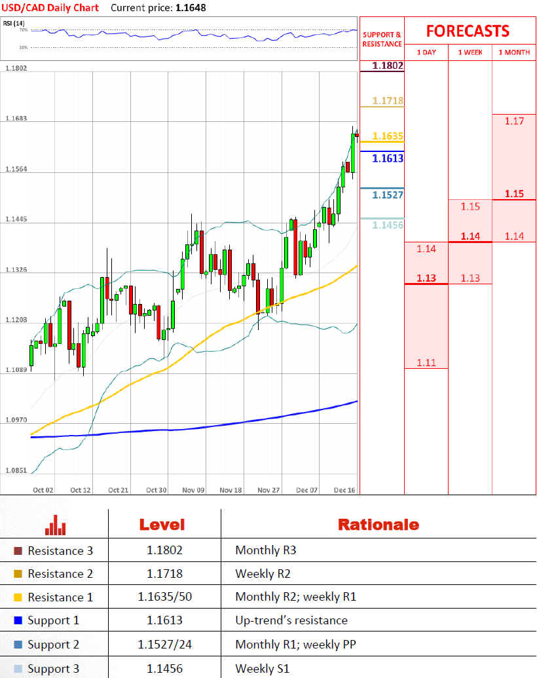The width and height of the screenshot is (537, 678).
Task: Click the 1.1802 resistance level marker
Action: pos(388,66)
